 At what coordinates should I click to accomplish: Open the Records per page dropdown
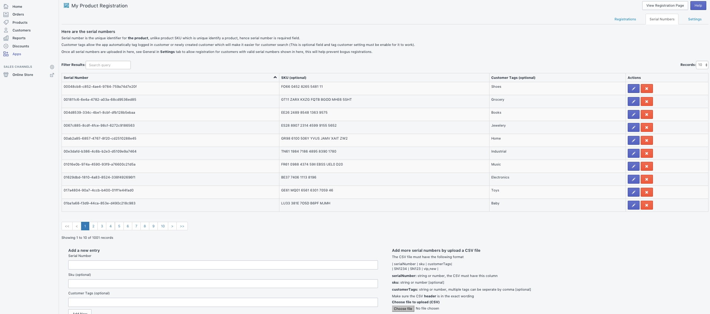click(702, 65)
